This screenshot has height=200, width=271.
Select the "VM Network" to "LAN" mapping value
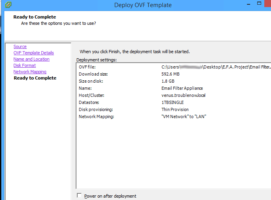click(x=184, y=117)
